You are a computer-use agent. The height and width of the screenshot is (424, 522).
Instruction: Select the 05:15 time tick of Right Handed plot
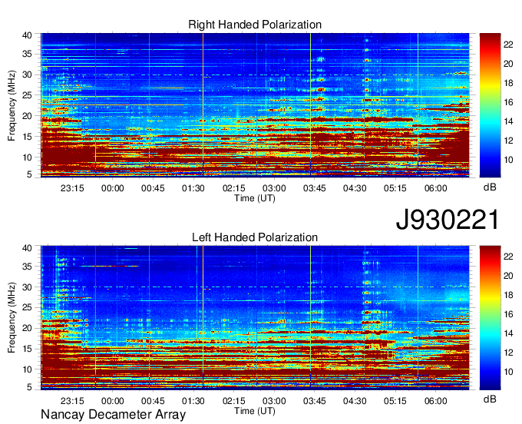(x=395, y=188)
